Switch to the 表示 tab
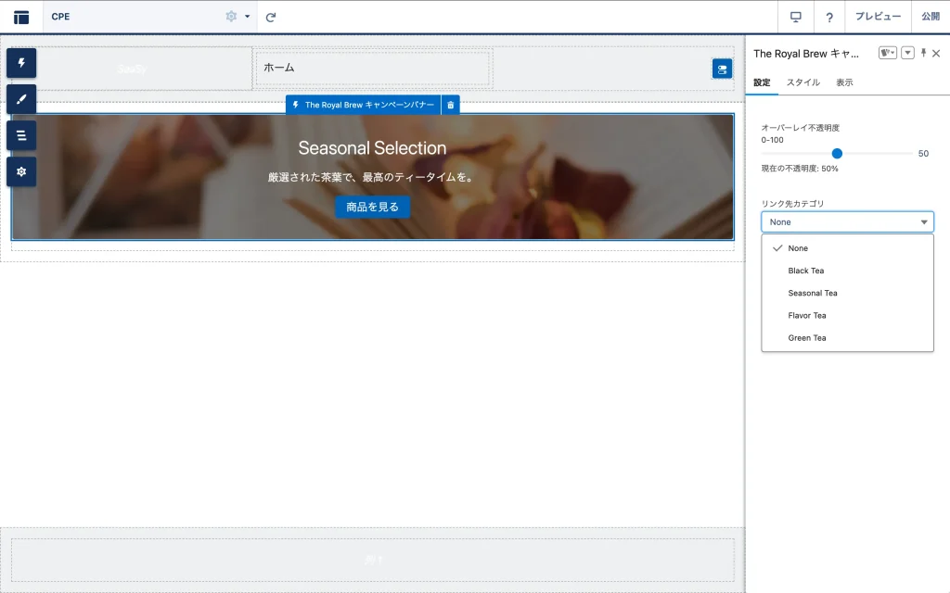Viewport: 950px width, 593px height. pos(844,82)
